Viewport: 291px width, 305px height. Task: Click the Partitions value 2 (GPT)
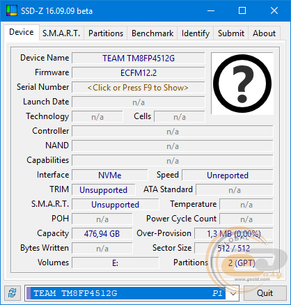(x=242, y=263)
